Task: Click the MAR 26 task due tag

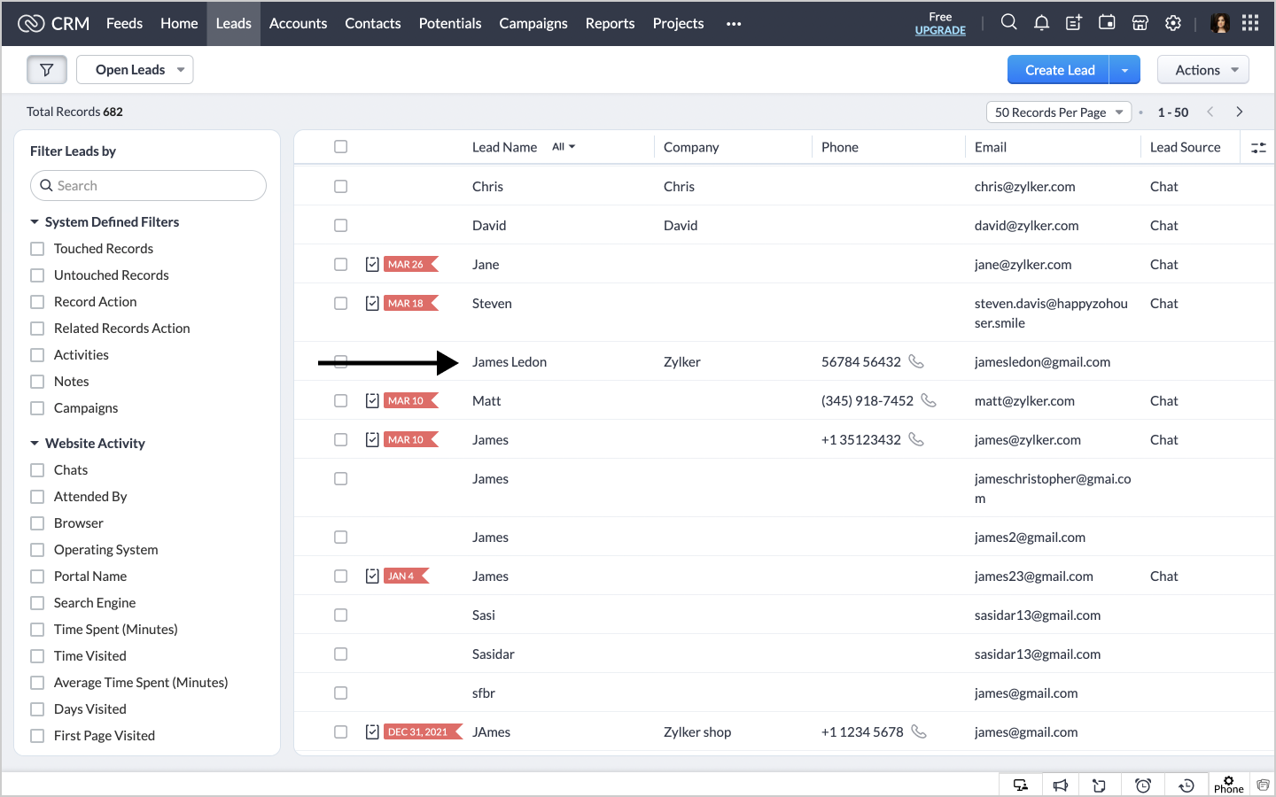Action: click(x=411, y=264)
